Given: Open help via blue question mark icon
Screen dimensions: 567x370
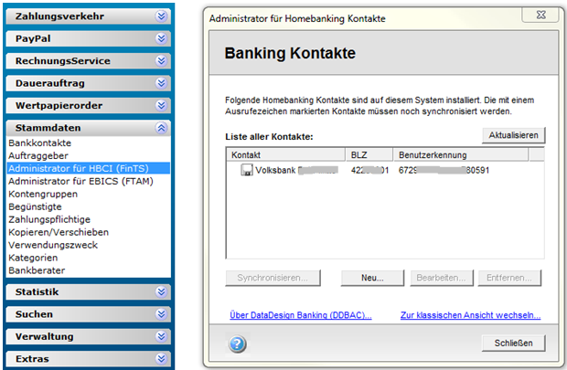Looking at the screenshot, I should pos(237,344).
